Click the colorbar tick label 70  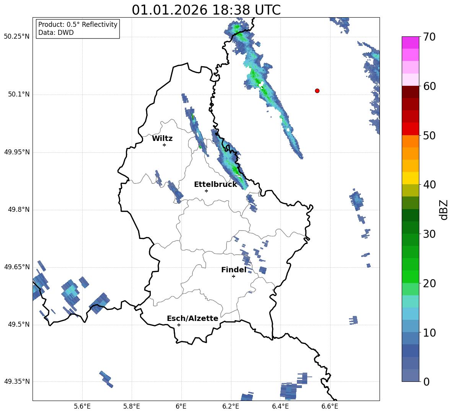coord(429,37)
